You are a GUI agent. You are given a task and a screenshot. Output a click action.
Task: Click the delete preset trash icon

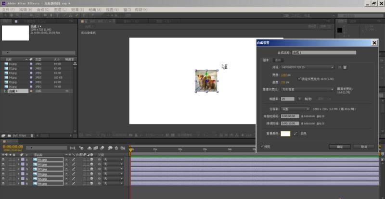click(345, 67)
